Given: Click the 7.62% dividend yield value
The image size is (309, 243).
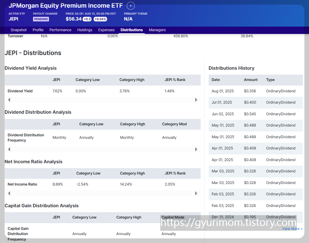Looking at the screenshot, I should point(57,91).
